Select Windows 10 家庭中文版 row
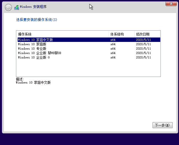179x145 pixels. (89, 40)
